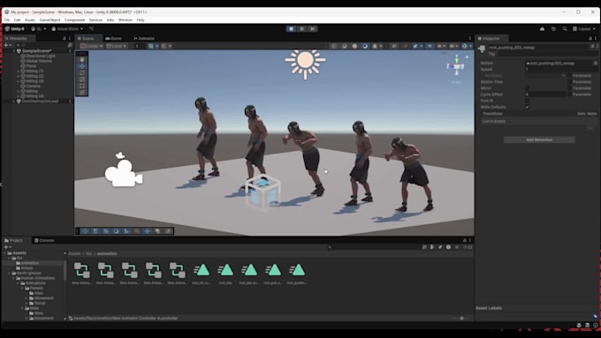Click the scene orientation axis gizmo

coord(456,66)
